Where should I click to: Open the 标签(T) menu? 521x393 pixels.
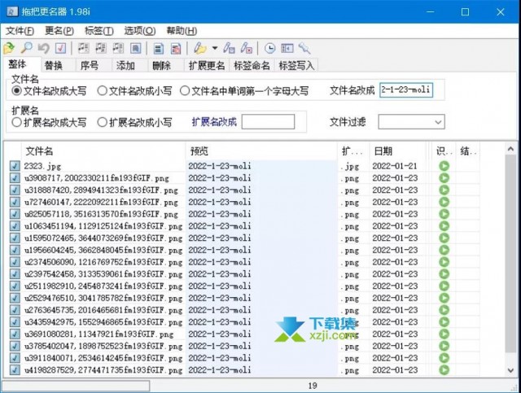[x=99, y=31]
